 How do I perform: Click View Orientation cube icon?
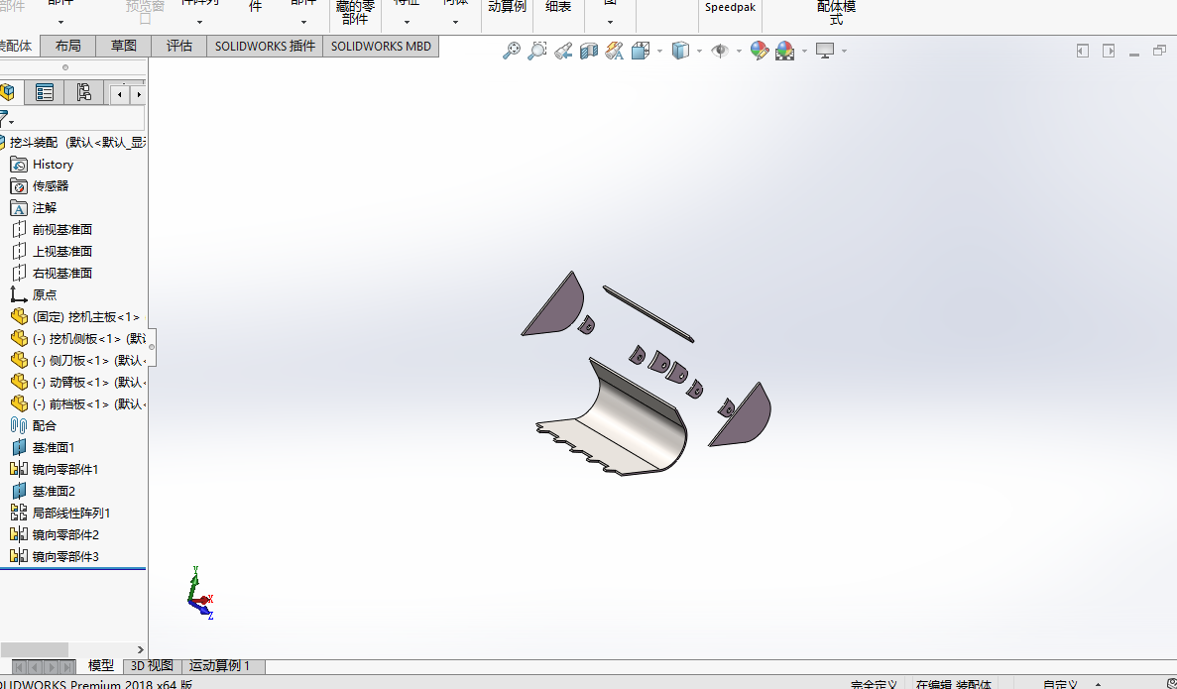tap(641, 51)
